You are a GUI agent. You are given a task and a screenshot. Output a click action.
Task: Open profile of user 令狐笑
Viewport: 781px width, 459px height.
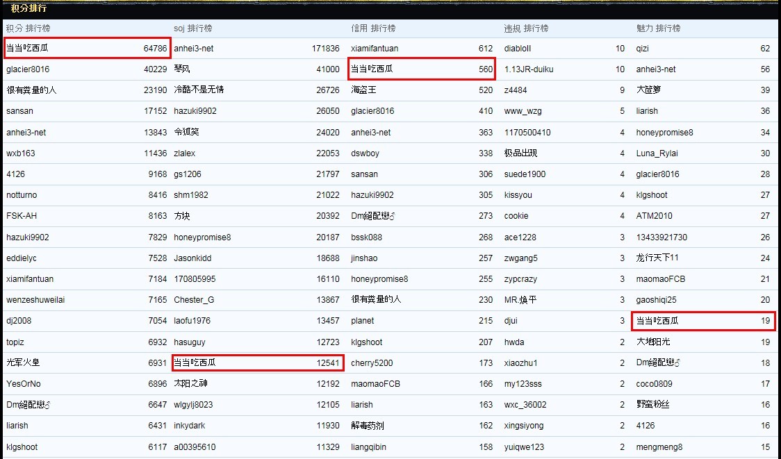(186, 132)
